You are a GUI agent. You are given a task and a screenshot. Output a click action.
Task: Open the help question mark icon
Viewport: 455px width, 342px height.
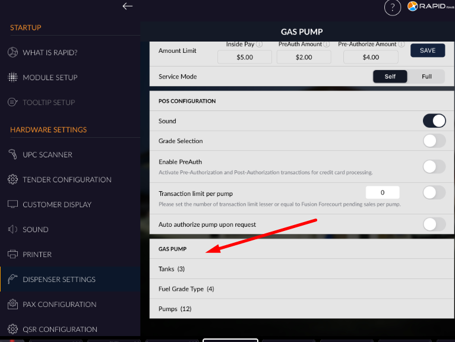(393, 8)
